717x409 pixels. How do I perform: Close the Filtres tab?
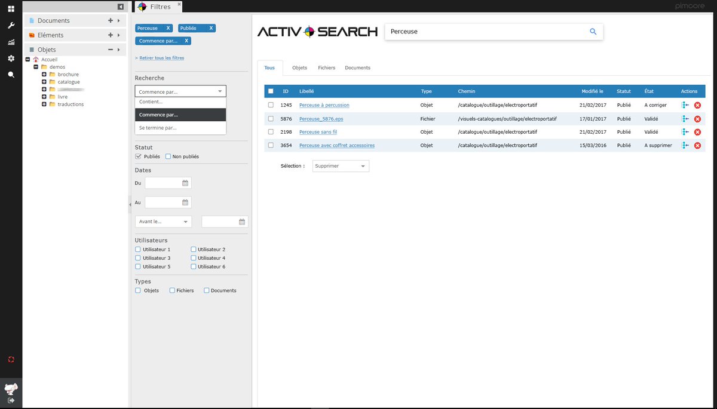(x=179, y=4)
